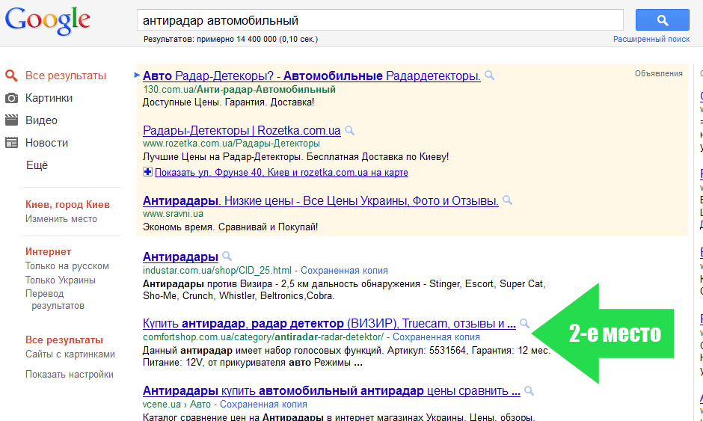Click the blue search magnifier button
This screenshot has width=703, height=421.
[x=662, y=19]
